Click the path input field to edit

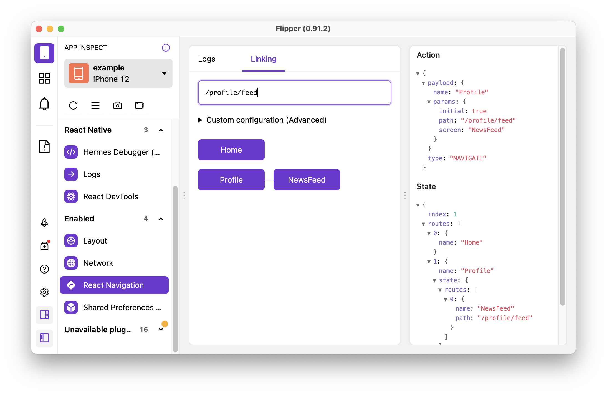tap(295, 92)
